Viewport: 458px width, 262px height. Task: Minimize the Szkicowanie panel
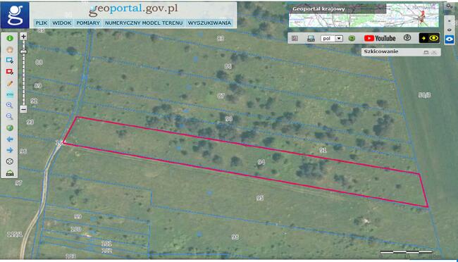click(x=426, y=52)
